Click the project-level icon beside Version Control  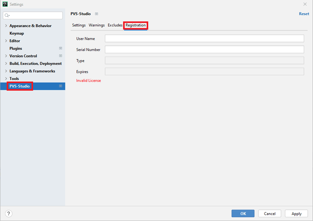[60, 56]
